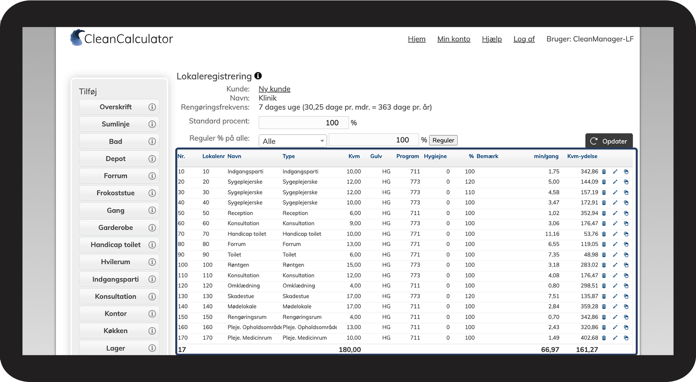View info about the Sumlinje item
The width and height of the screenshot is (696, 382).
152,124
